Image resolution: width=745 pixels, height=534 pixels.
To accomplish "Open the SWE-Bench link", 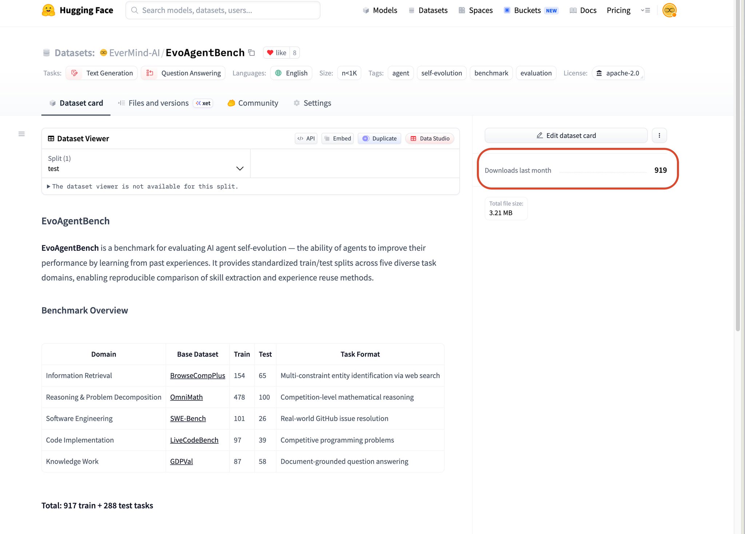I will click(188, 419).
